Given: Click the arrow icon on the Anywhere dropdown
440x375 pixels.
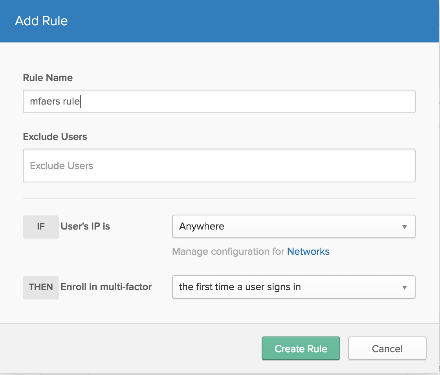Looking at the screenshot, I should [x=404, y=227].
